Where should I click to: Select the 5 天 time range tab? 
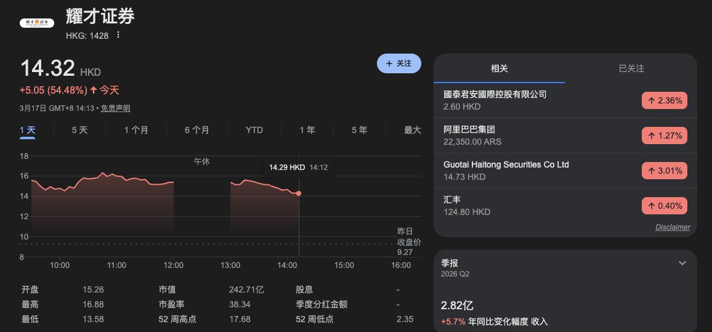click(x=79, y=131)
